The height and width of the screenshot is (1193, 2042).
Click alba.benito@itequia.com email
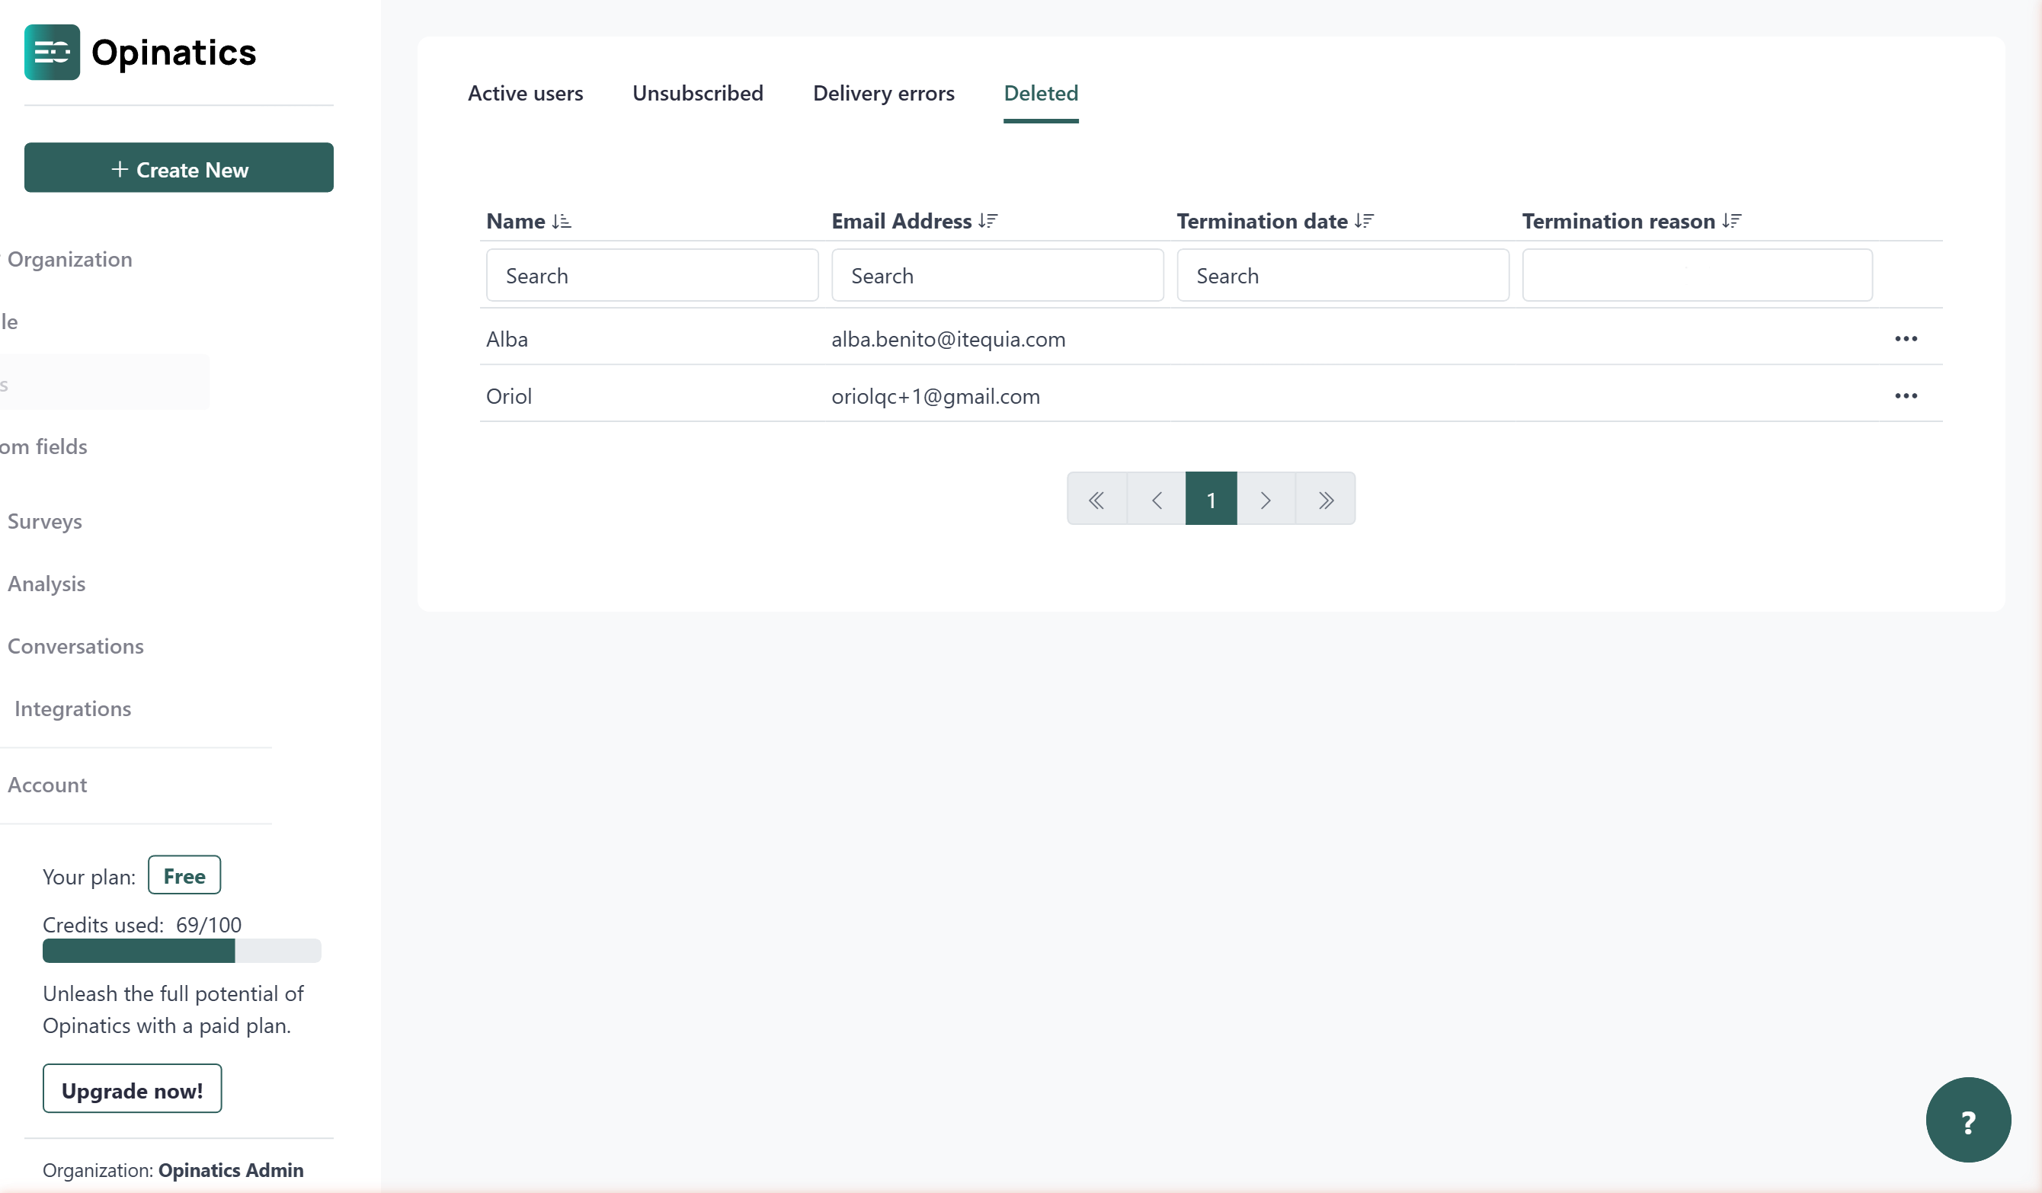point(948,339)
